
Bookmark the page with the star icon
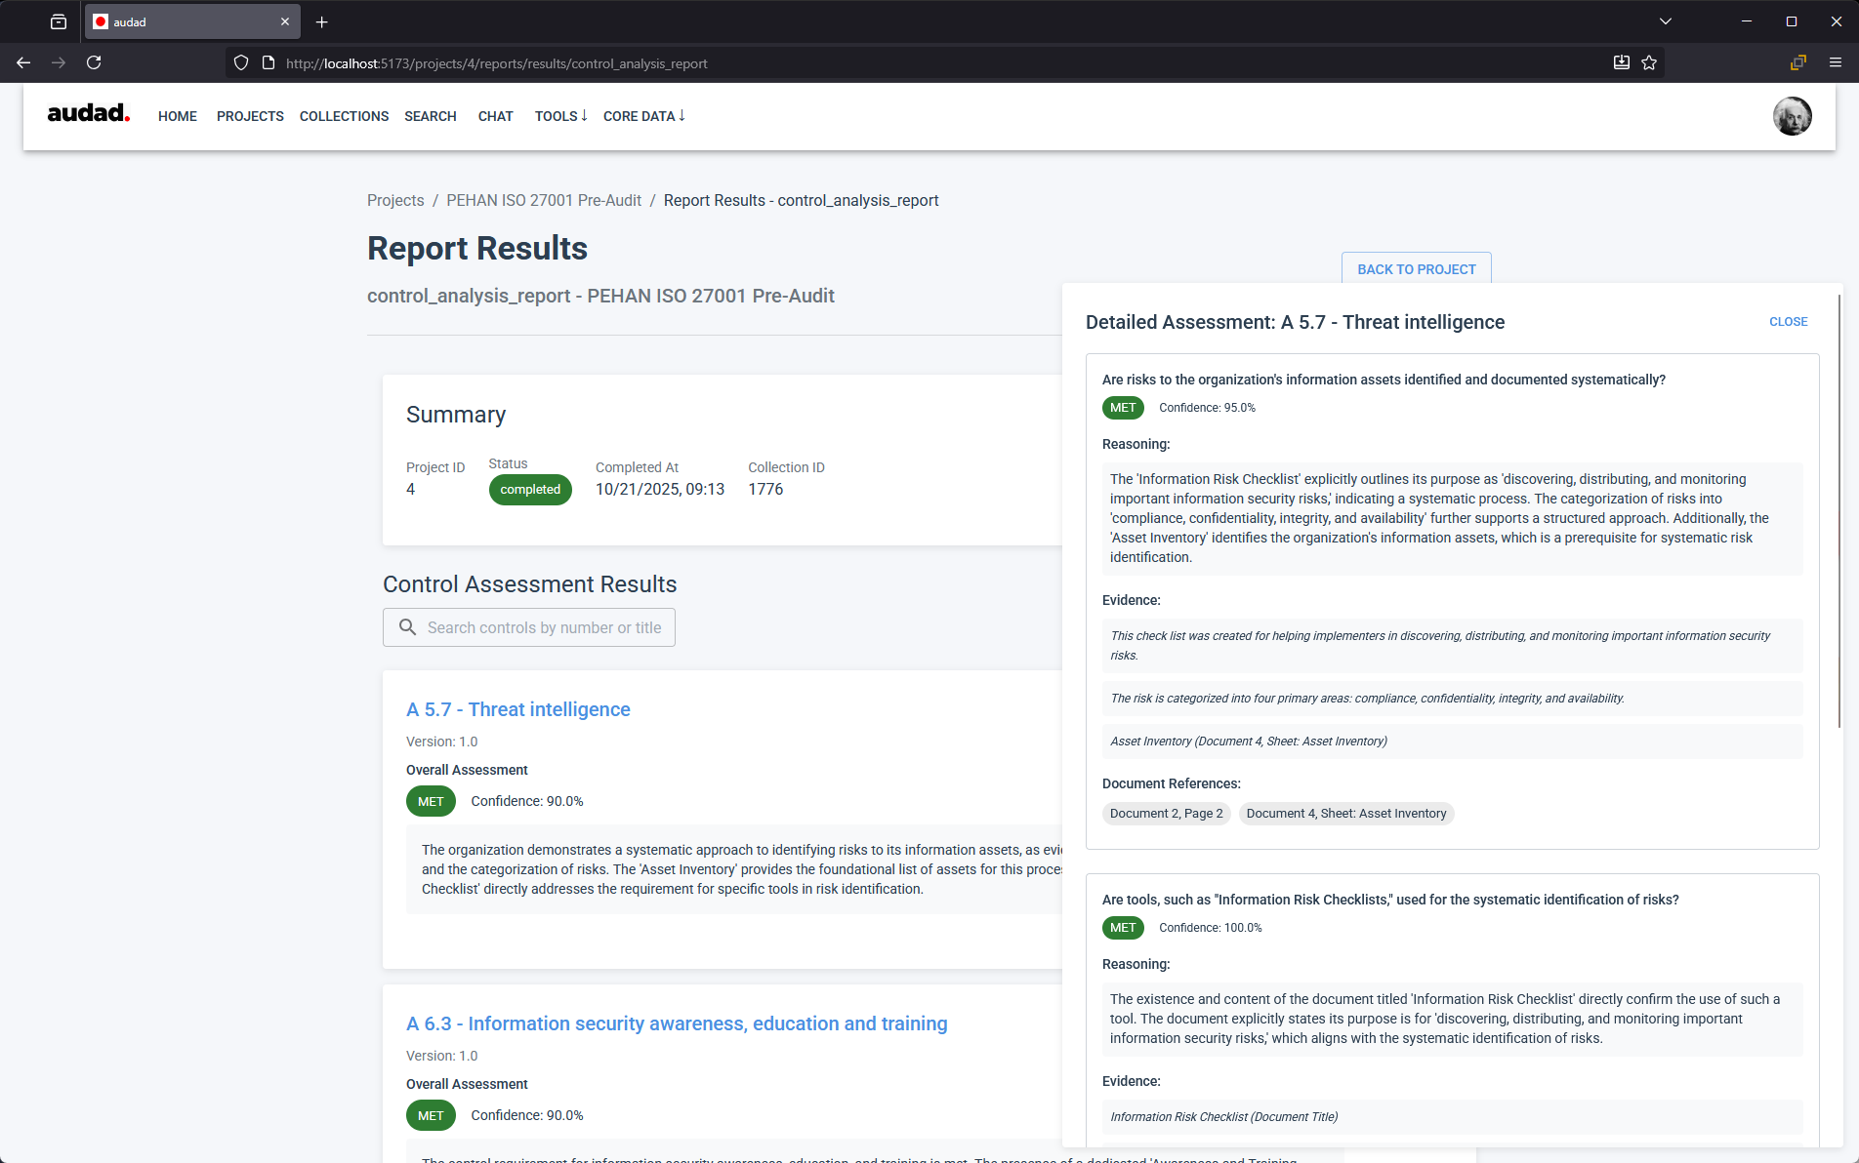[1649, 62]
